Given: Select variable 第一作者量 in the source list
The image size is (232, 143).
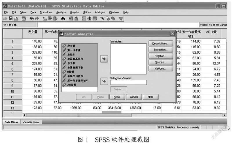Looking at the screenshot, I should 79,50.
